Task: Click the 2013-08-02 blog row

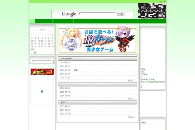Action: pyautogui.click(x=97, y=110)
